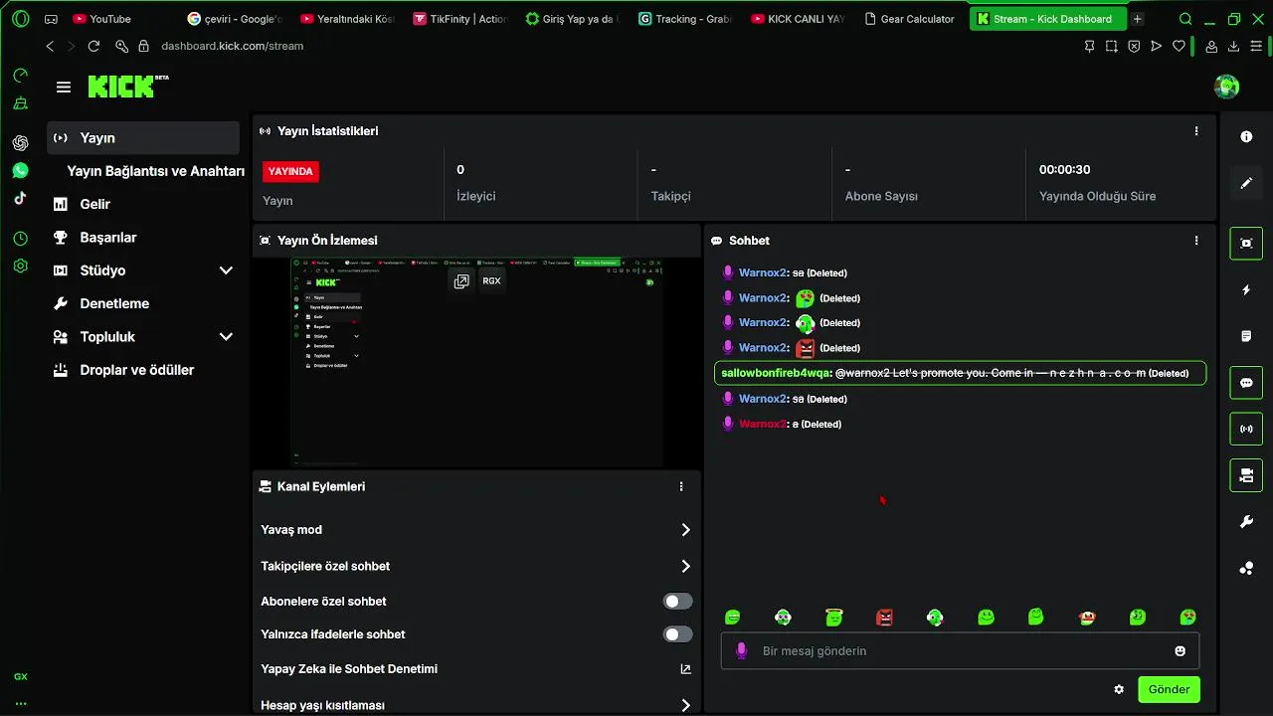Click the YAYINDA live badge
The height and width of the screenshot is (716, 1273).
point(290,171)
